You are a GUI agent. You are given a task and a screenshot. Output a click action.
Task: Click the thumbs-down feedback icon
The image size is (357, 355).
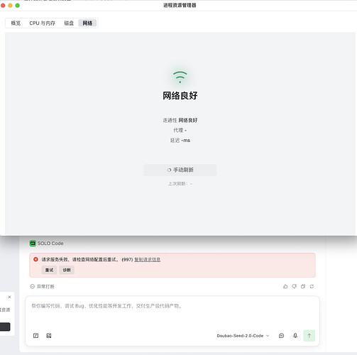click(x=294, y=286)
